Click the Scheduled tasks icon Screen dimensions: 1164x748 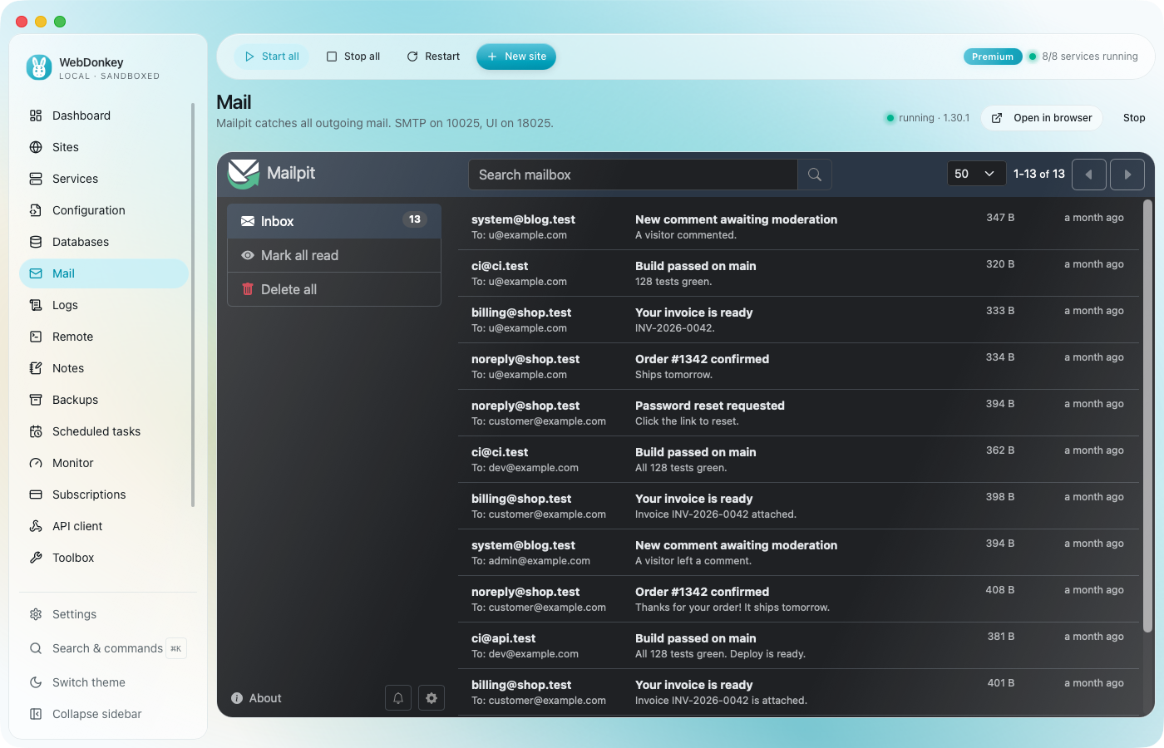click(36, 431)
